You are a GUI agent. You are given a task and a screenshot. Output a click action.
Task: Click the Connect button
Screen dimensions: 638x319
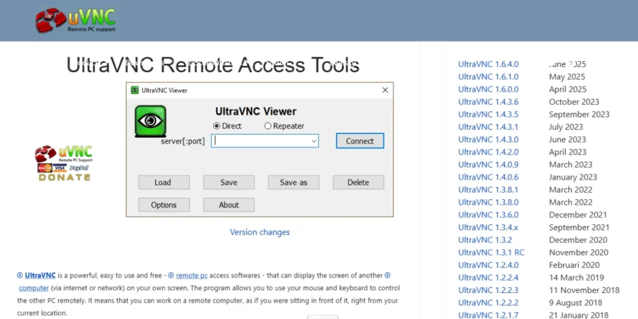359,141
